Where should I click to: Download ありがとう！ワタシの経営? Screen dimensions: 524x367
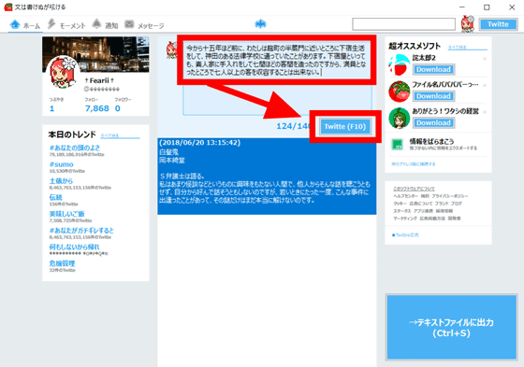(x=433, y=122)
